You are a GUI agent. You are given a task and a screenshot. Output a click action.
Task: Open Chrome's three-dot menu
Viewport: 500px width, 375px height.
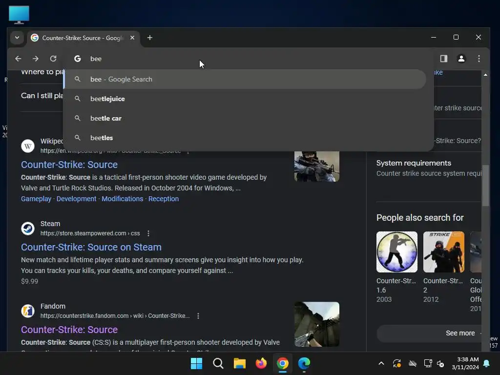click(479, 59)
